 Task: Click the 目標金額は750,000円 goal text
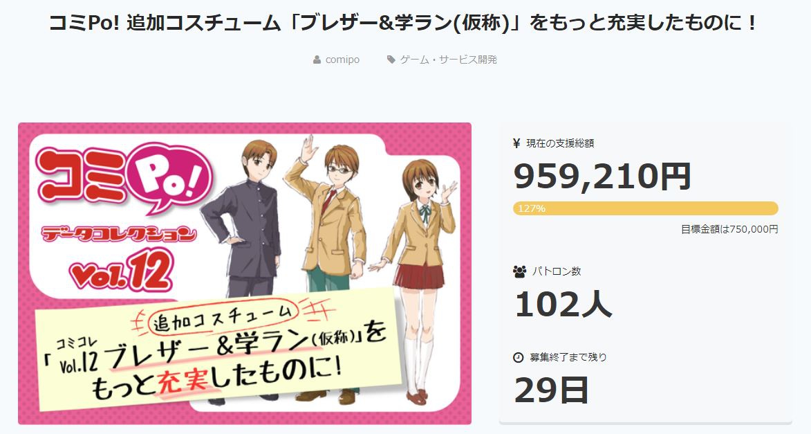click(x=729, y=229)
